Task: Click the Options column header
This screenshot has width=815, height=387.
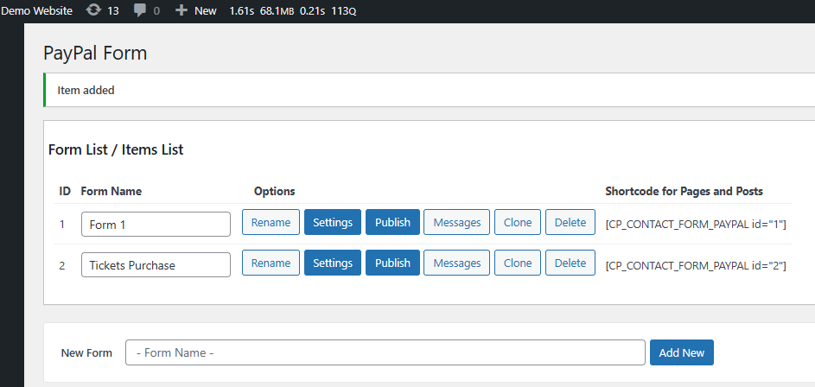Action: tap(275, 191)
